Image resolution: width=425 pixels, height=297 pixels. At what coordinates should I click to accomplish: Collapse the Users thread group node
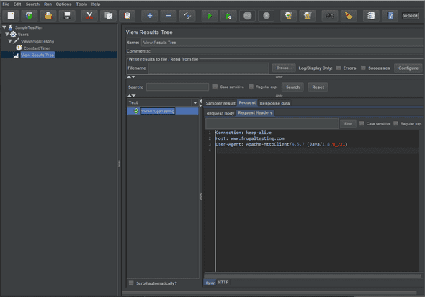pyautogui.click(x=7, y=34)
